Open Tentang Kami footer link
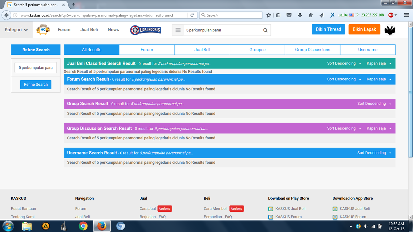The height and width of the screenshot is (232, 413). point(23,217)
